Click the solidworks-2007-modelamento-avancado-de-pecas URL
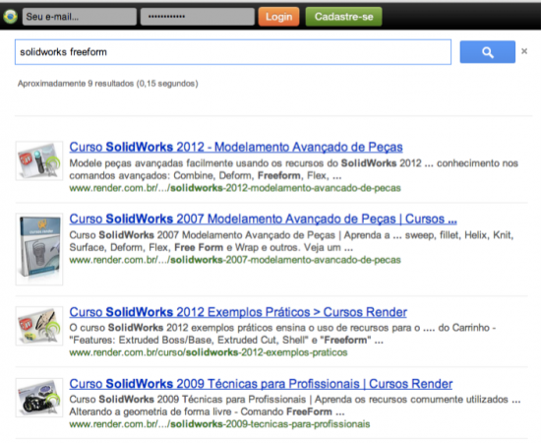 tap(235, 260)
